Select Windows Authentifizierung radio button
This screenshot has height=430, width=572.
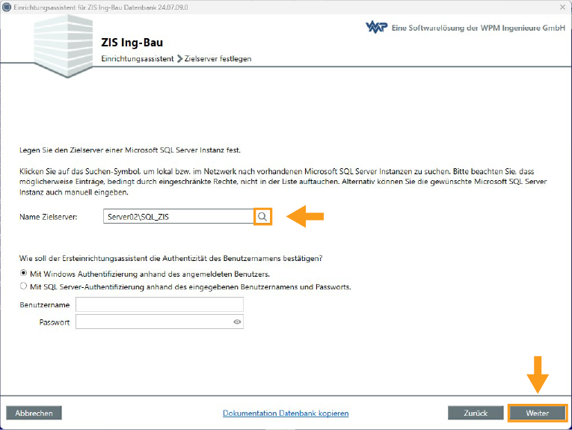tap(23, 273)
